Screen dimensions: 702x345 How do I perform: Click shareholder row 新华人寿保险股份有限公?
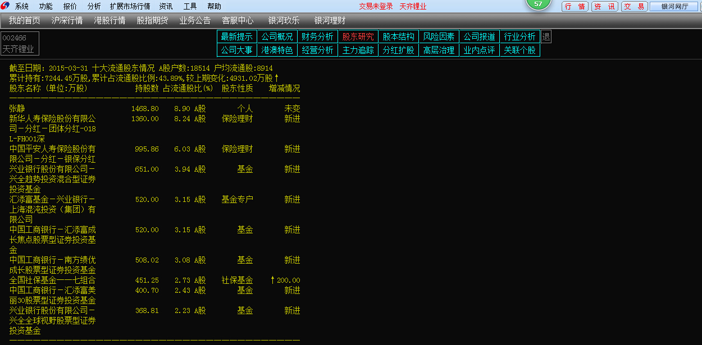(53, 119)
